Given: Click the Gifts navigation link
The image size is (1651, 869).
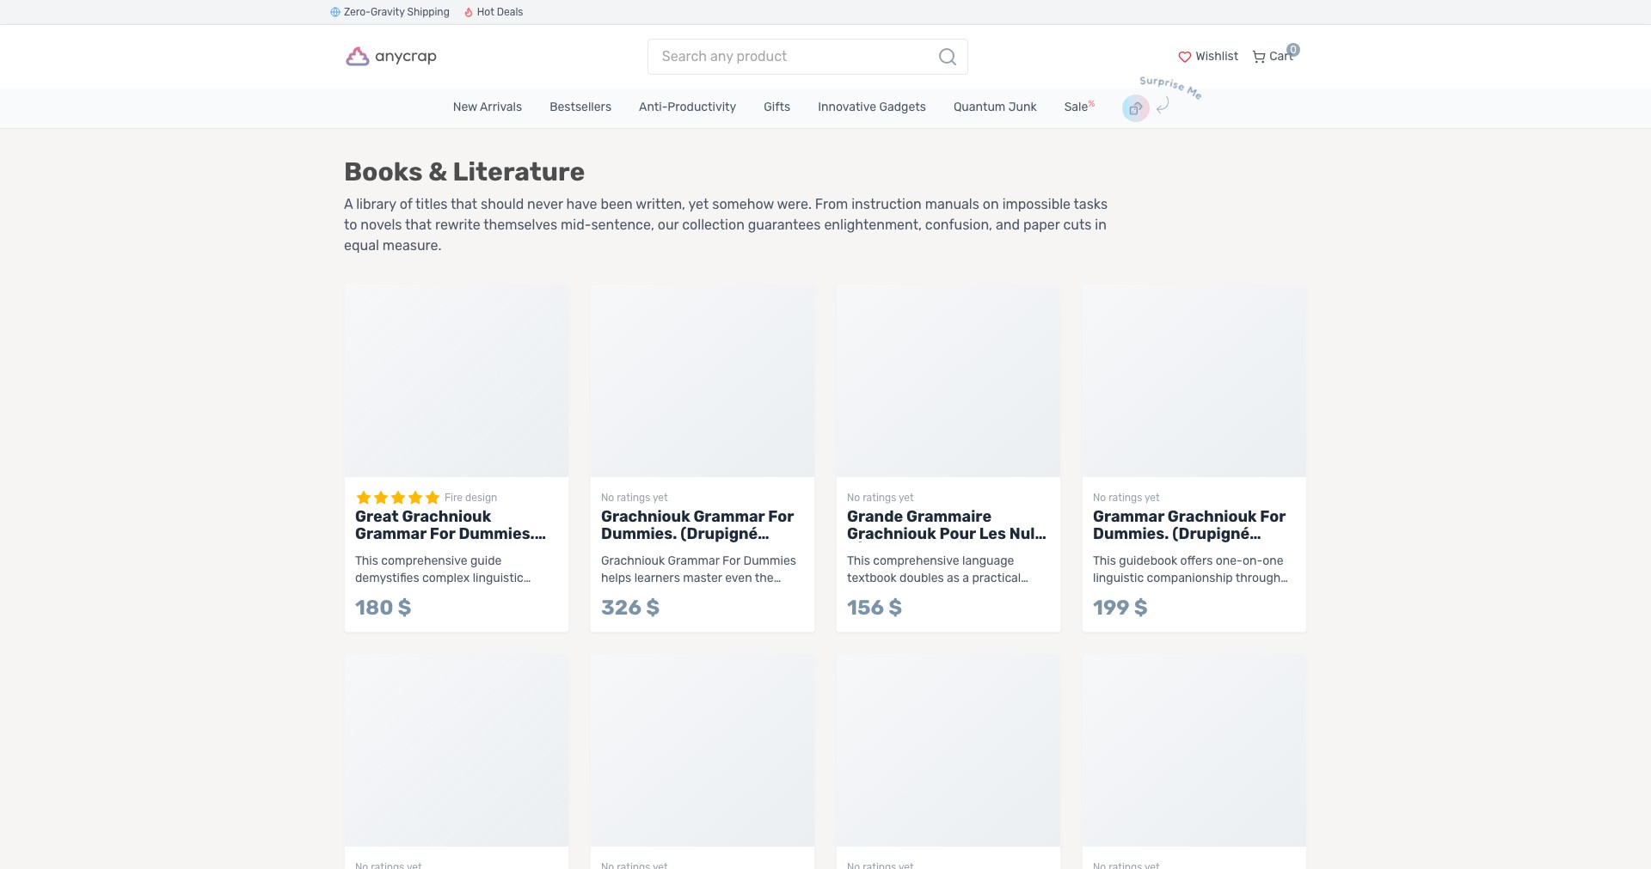Looking at the screenshot, I should (x=776, y=107).
